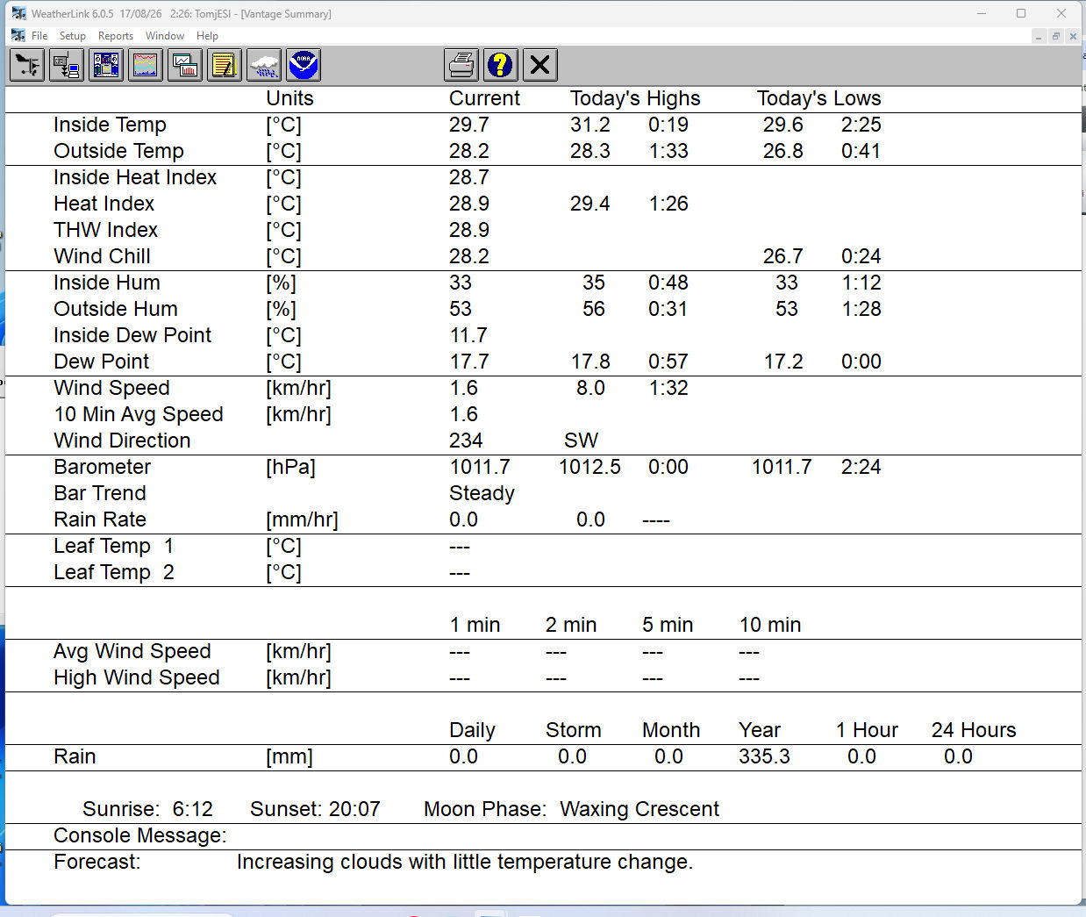The height and width of the screenshot is (917, 1086).
Task: Click the Today's Highs column header
Action: click(x=635, y=98)
